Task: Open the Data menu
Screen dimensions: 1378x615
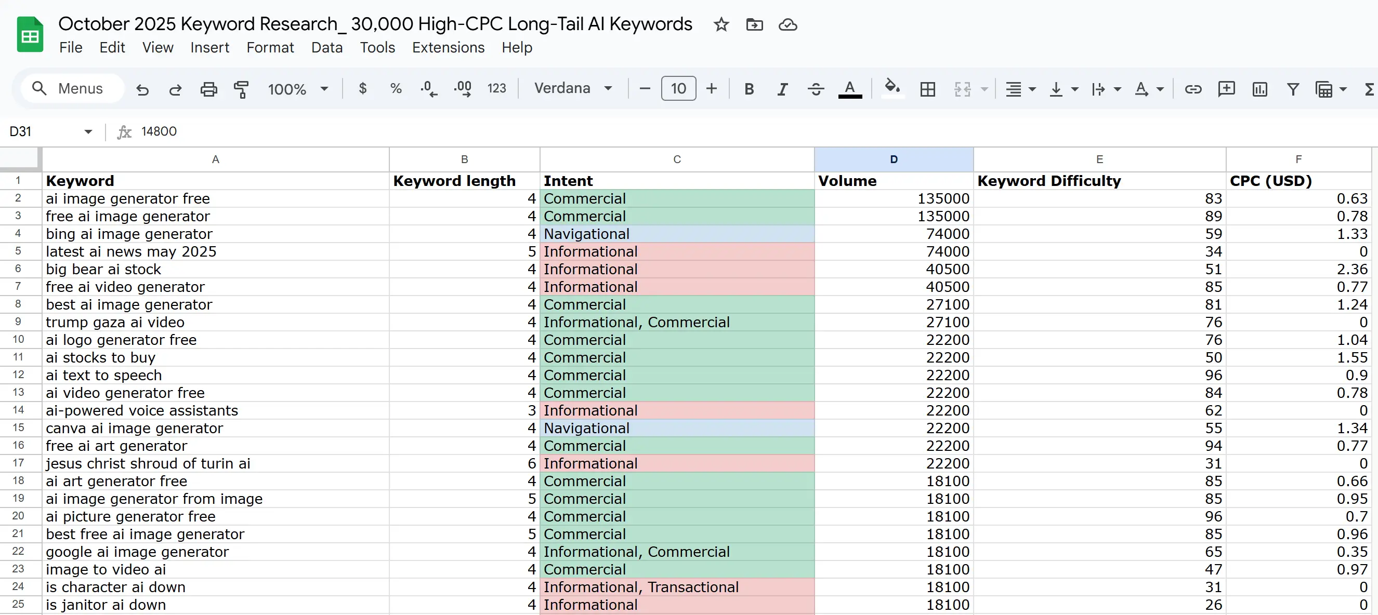Action: pyautogui.click(x=326, y=48)
